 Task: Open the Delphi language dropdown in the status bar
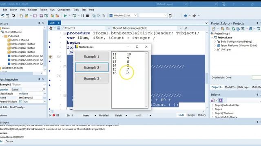[x=126, y=115]
